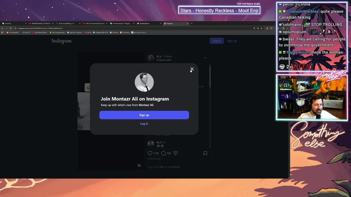
Task: Share the reel with paper plane icon
Action: (x=175, y=153)
